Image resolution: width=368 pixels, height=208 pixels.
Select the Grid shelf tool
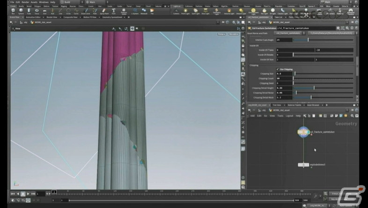click(x=44, y=11)
